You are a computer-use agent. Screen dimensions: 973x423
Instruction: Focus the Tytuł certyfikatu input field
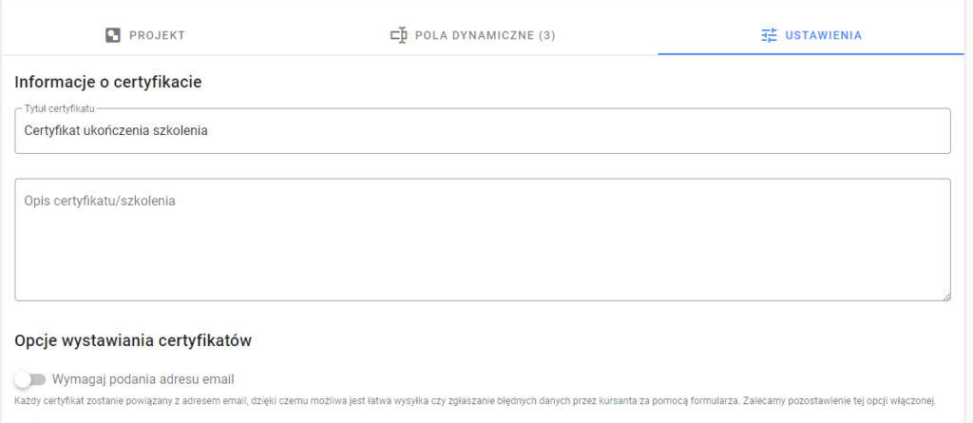click(483, 131)
